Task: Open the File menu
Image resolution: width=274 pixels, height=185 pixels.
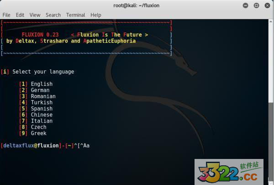Action: [6, 15]
